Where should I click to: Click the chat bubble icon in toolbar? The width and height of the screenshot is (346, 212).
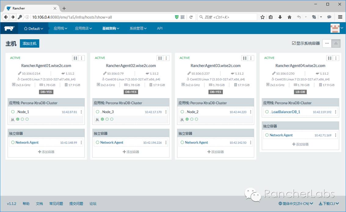pyautogui.click(x=329, y=17)
